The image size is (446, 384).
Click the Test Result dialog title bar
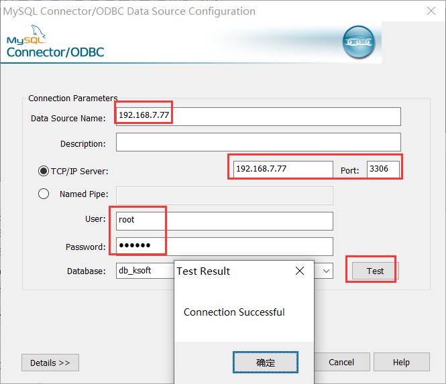[228, 271]
